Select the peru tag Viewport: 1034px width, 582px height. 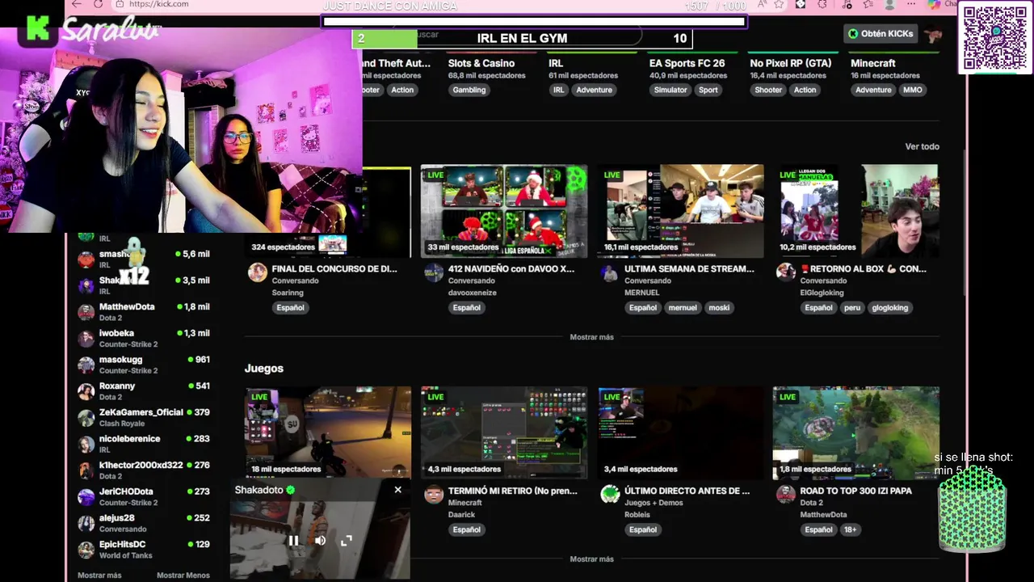[x=852, y=307]
